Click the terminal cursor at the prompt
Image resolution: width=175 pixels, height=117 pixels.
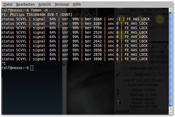tap(32, 68)
